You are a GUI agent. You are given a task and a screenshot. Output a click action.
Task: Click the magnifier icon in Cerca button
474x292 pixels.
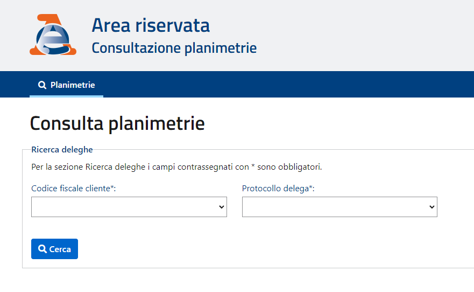43,249
